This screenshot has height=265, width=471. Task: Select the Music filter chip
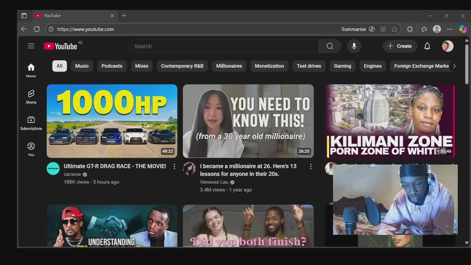click(x=82, y=66)
